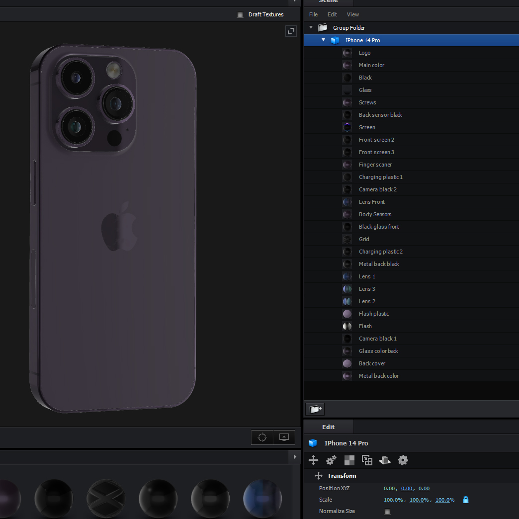
Task: Select the Charging plastic 2 row
Action: (x=412, y=252)
